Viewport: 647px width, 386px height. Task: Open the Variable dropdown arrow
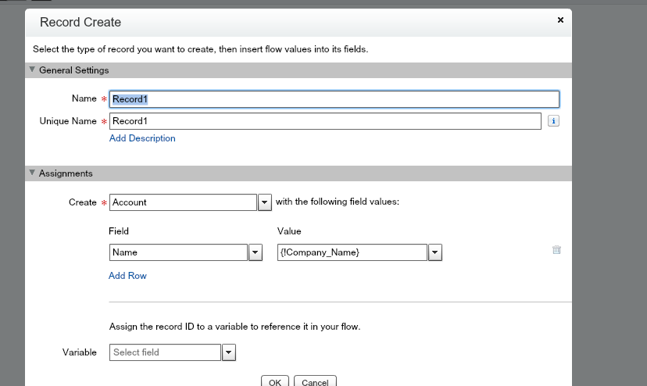(x=229, y=352)
